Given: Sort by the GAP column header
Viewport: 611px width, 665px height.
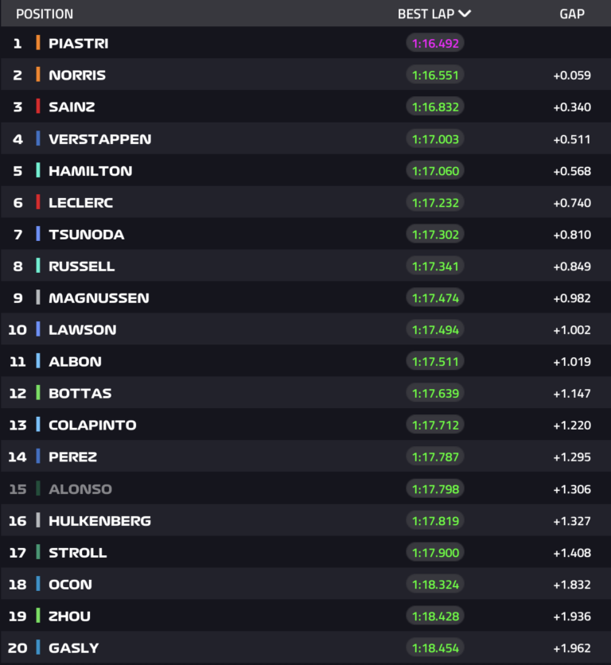Looking at the screenshot, I should pos(571,14).
